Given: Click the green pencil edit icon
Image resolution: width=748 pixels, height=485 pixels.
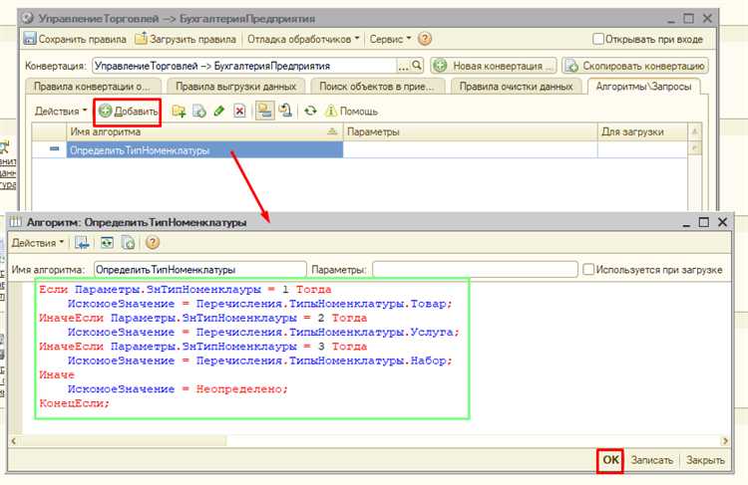Looking at the screenshot, I should tap(219, 112).
